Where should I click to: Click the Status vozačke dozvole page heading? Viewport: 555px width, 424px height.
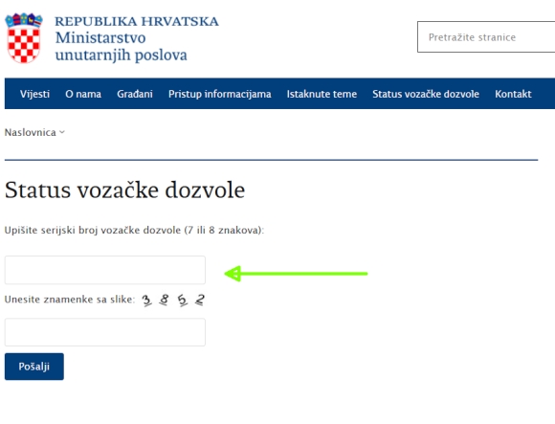[124, 190]
